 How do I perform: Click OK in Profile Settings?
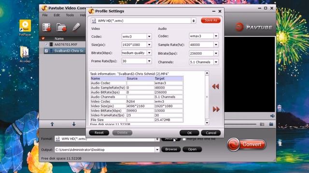tap(189, 133)
